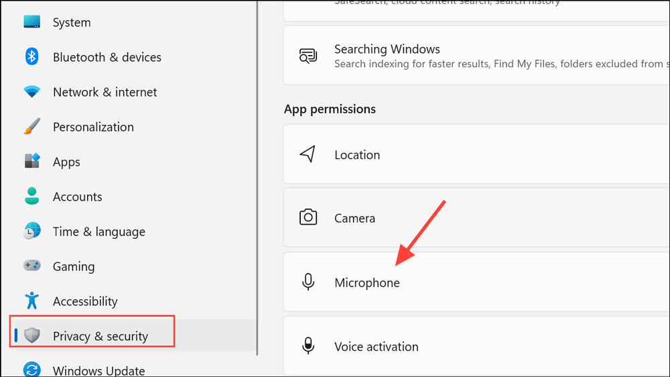Click the Accessibility figure icon
Screen dimensions: 670x377
tap(32, 301)
